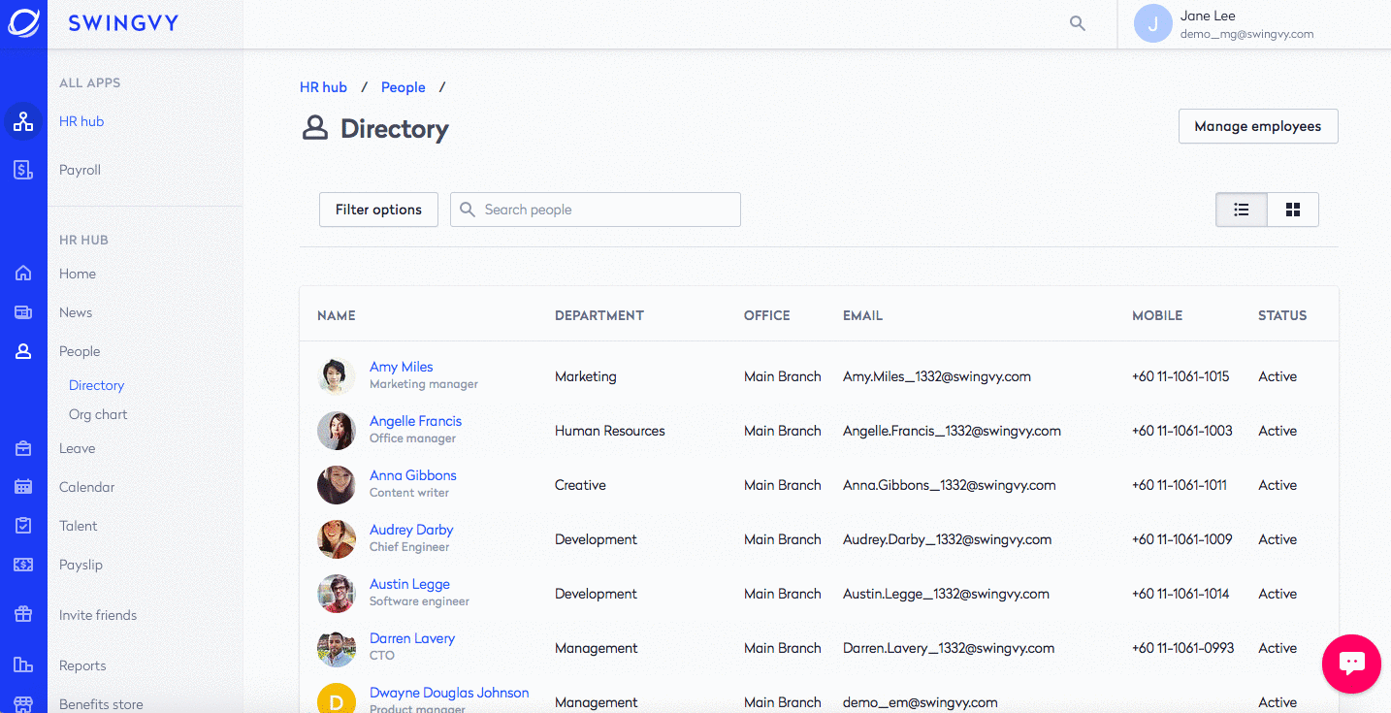Click the Payslip money icon
The width and height of the screenshot is (1391, 713).
[x=23, y=565]
